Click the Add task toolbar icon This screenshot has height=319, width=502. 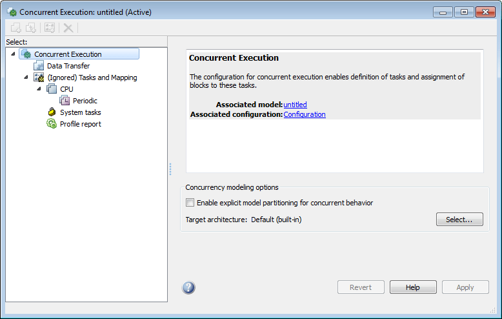(x=16, y=28)
